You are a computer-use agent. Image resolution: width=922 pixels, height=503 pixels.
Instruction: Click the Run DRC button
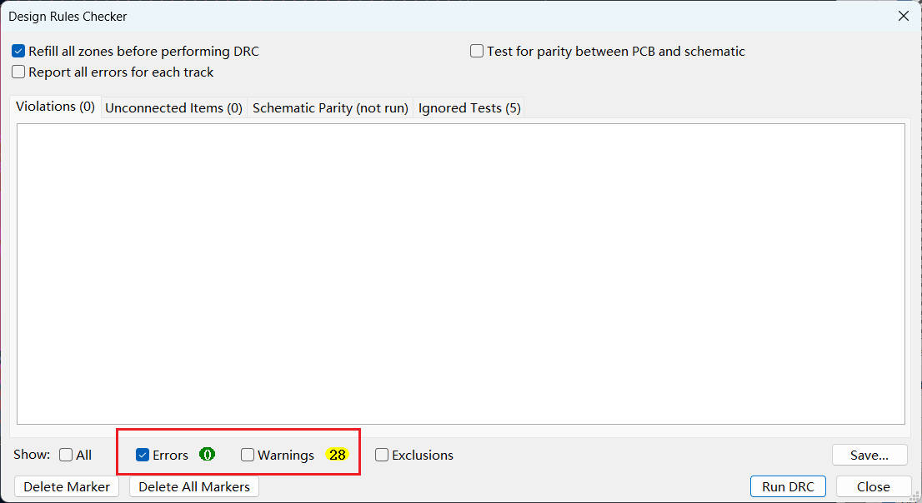(x=788, y=486)
